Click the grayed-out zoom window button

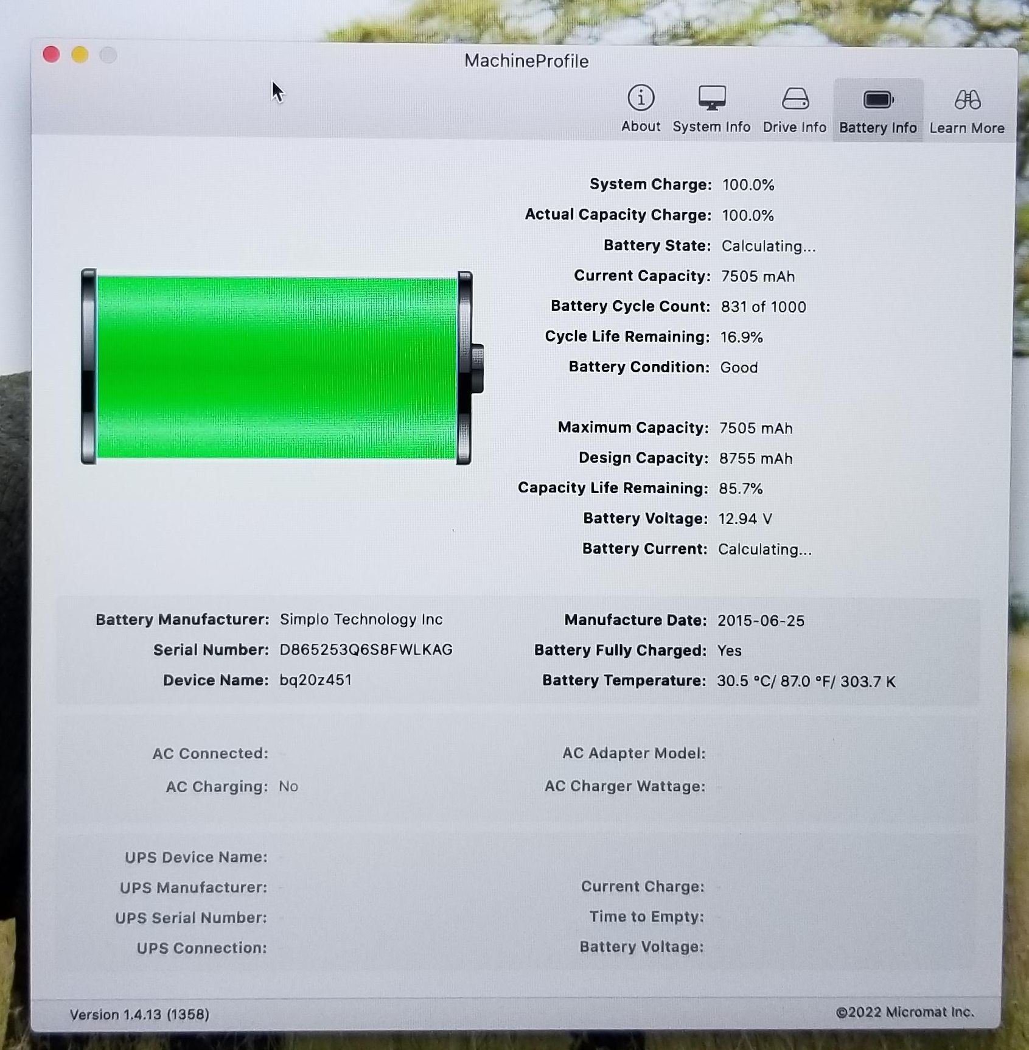coord(108,55)
